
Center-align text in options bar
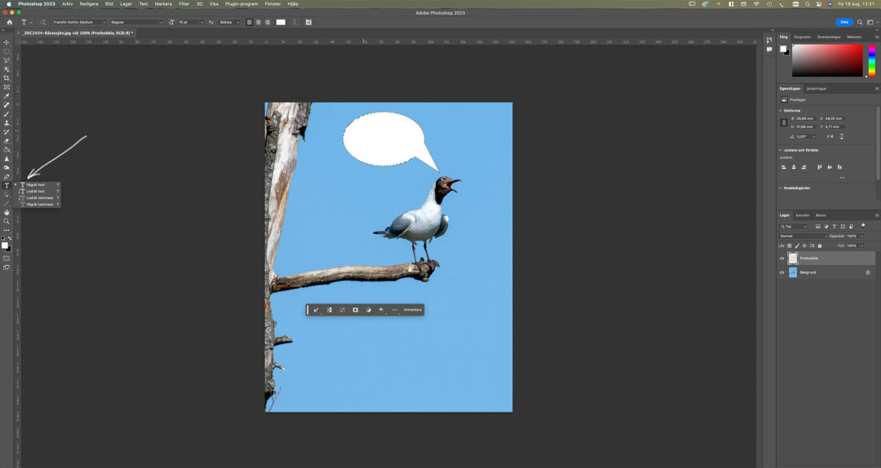point(259,23)
